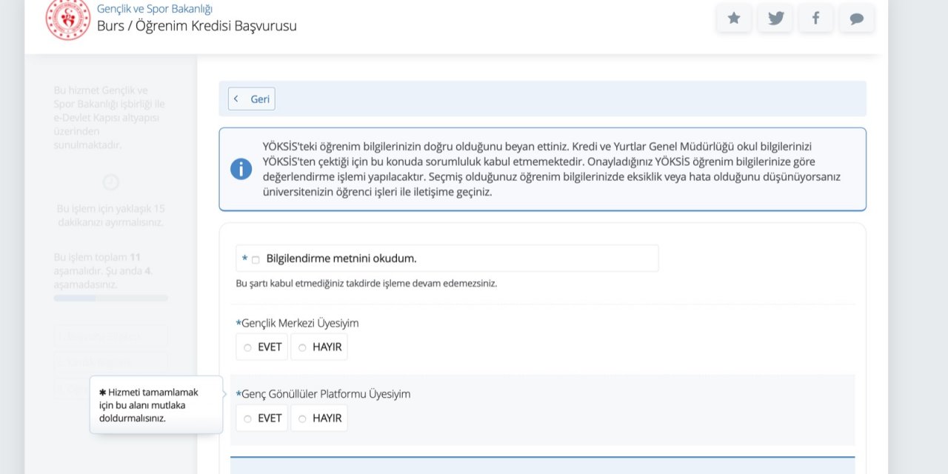Go back with the Geri button
Viewport: 948px width, 474px height.
252,99
